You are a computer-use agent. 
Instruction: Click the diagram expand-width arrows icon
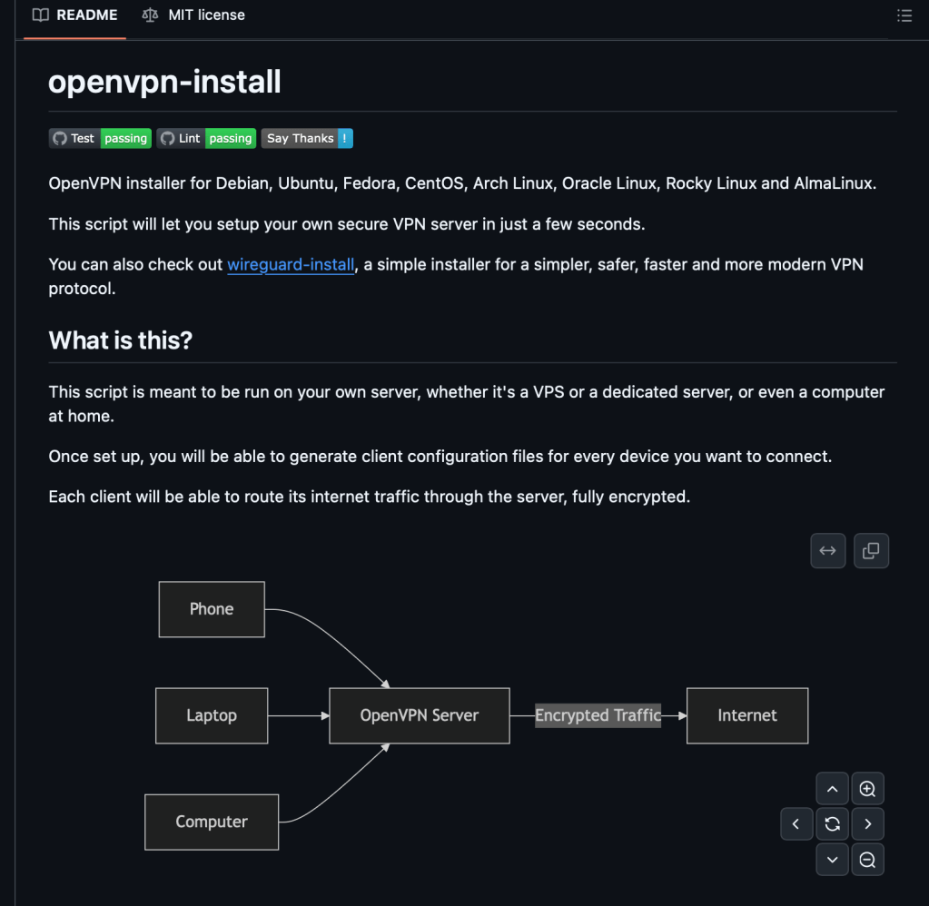(x=827, y=551)
